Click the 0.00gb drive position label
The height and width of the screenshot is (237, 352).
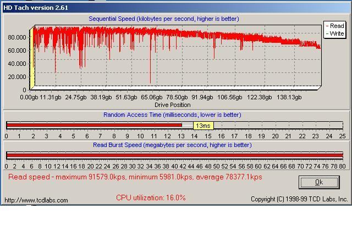[29, 98]
